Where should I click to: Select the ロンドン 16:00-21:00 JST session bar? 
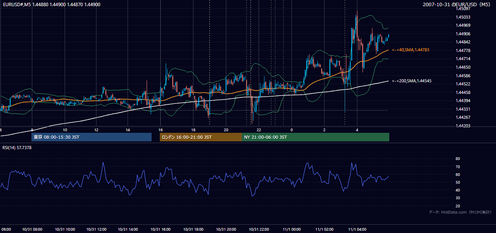[201, 137]
